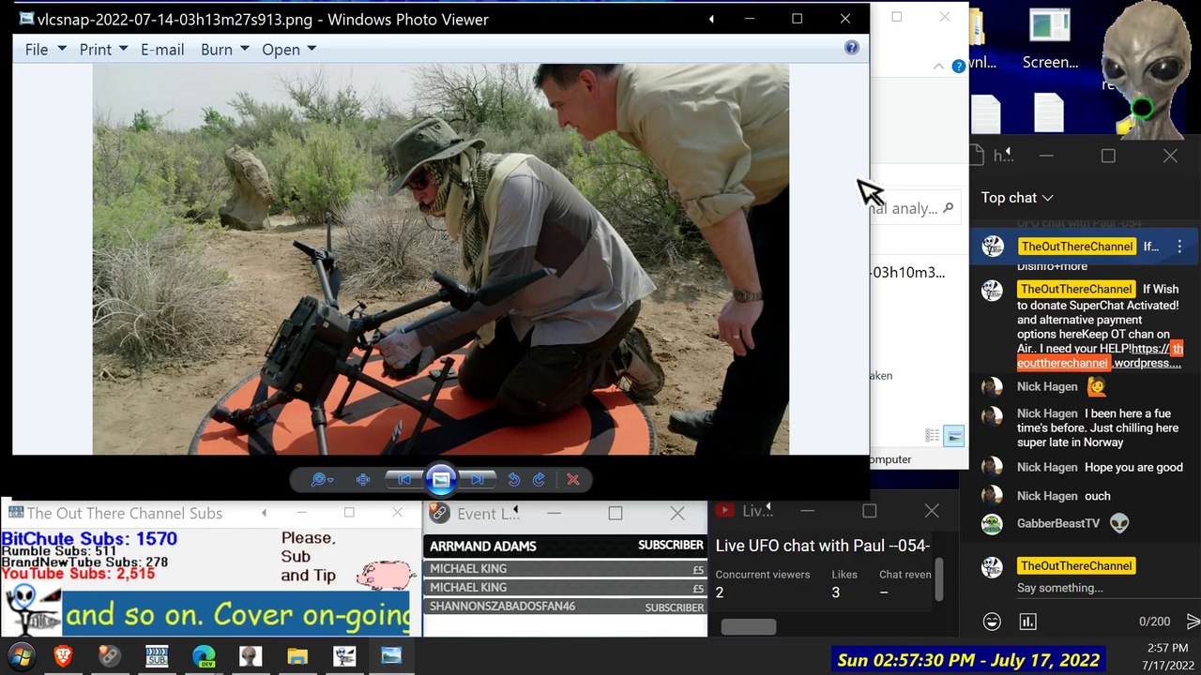Go to next photo in Photo Viewer
Image resolution: width=1201 pixels, height=675 pixels.
click(477, 480)
